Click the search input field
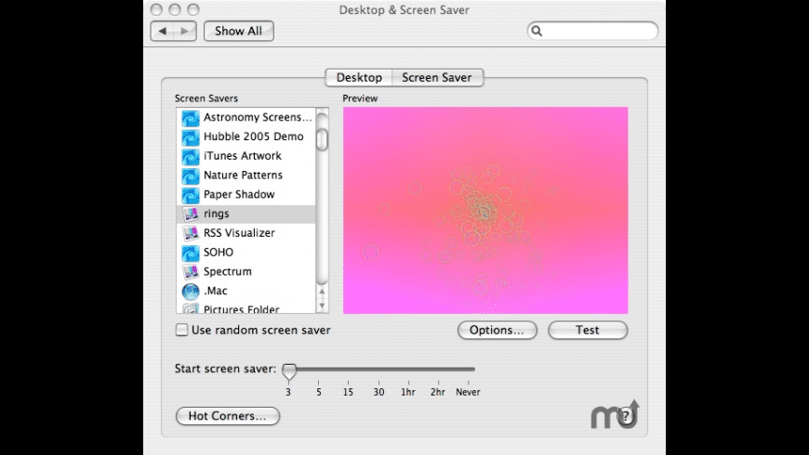The height and width of the screenshot is (455, 809). (x=592, y=31)
